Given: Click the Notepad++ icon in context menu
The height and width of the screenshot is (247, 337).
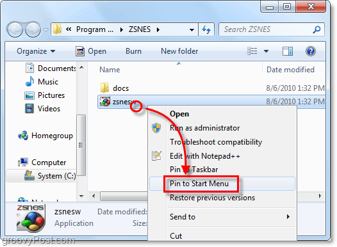Looking at the screenshot, I should [156, 155].
